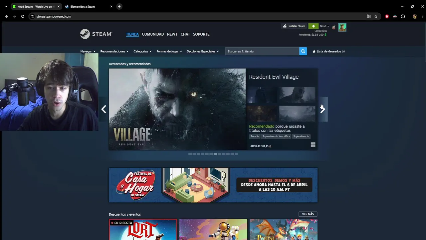Click the browser address bar URL

coord(54,16)
